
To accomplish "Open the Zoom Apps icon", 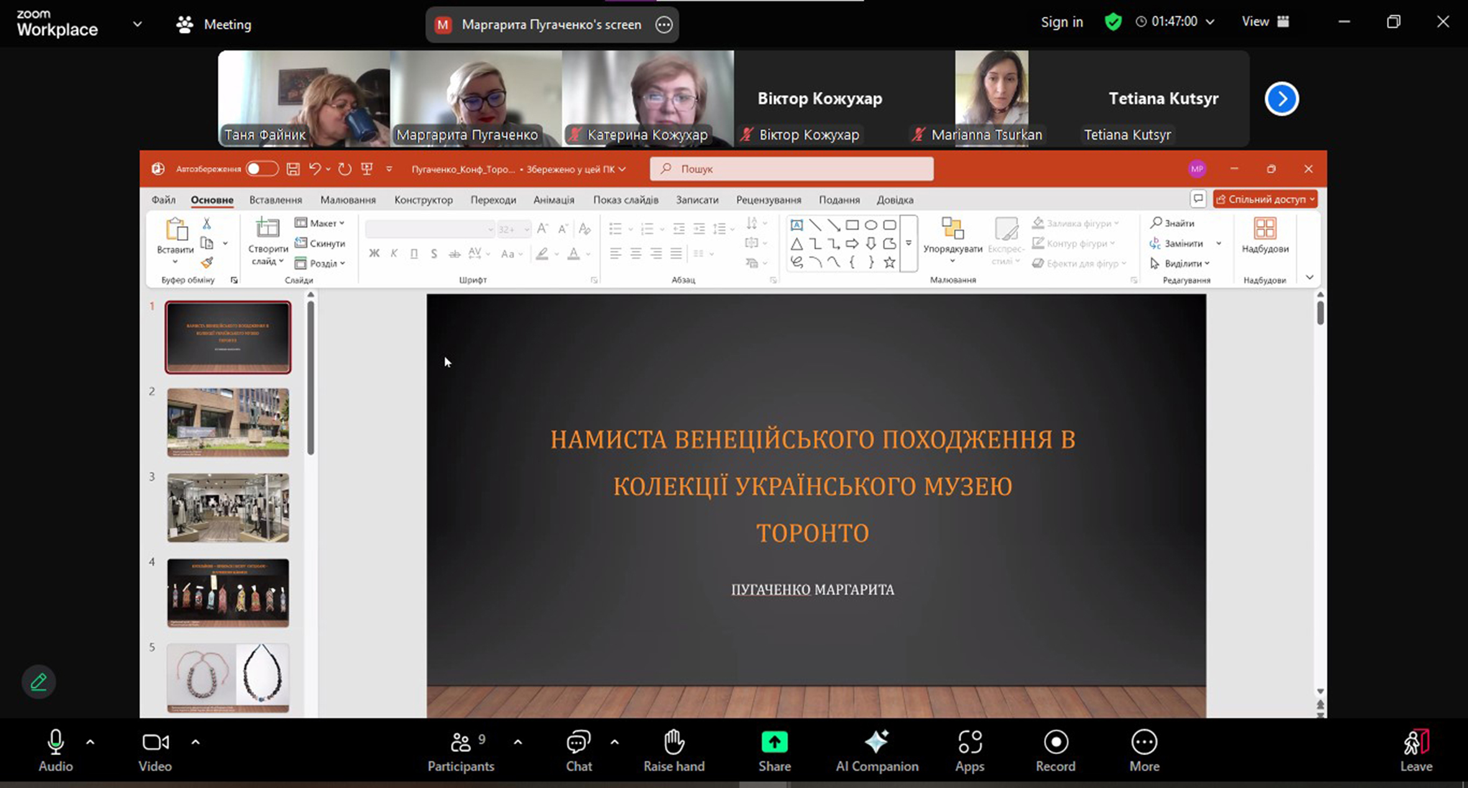I will tap(970, 742).
